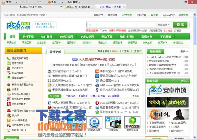This screenshot has height=140, width=197.
Task: Click the 一键root featured link
Action: pyautogui.click(x=71, y=96)
